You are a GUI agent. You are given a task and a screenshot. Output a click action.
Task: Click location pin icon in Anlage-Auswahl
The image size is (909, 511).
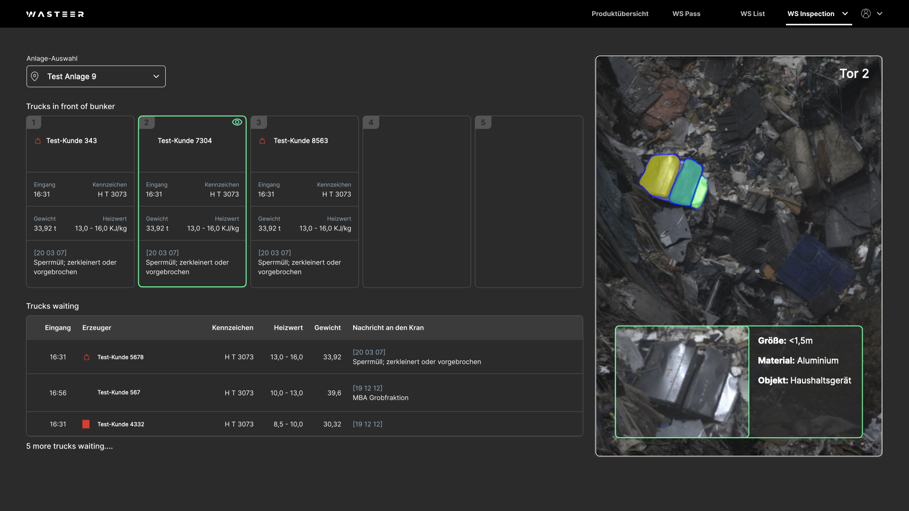35,76
